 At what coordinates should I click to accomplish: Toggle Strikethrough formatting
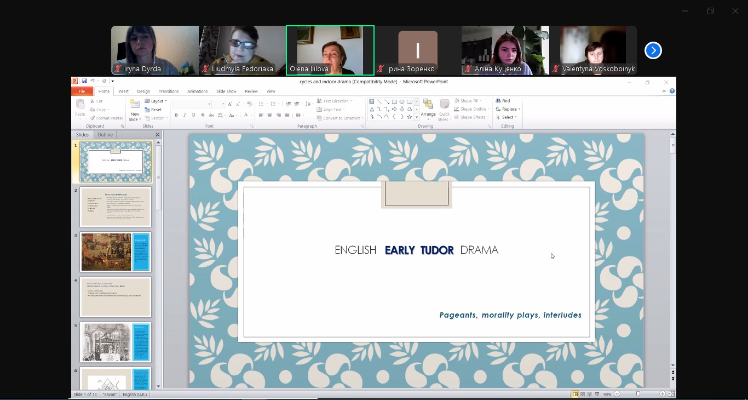point(211,115)
